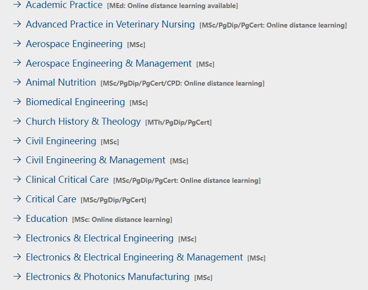Open Electronics & Photonics Manufacturing link
This screenshot has width=368, height=290.
tap(107, 276)
